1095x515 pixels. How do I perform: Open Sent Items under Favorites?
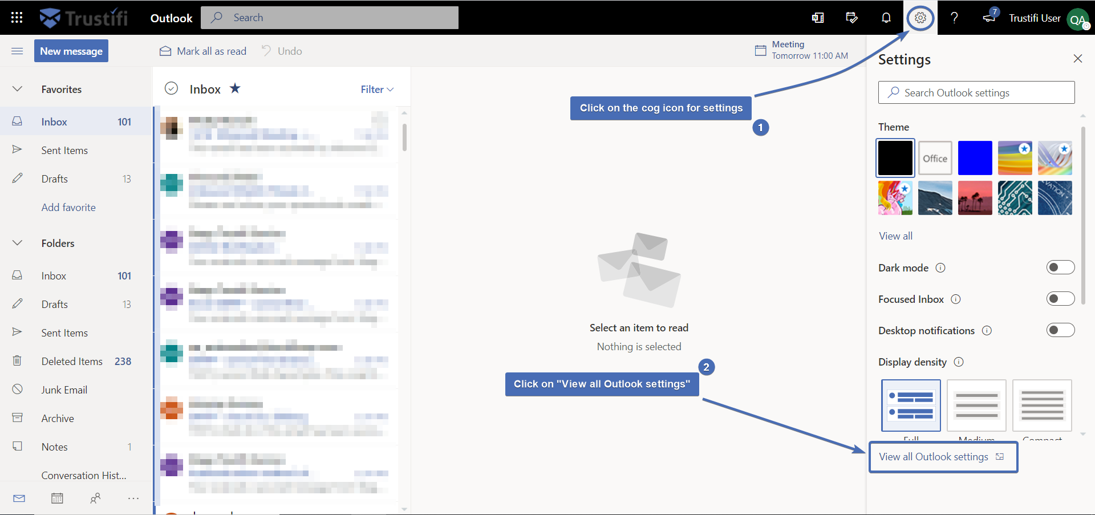click(76, 150)
